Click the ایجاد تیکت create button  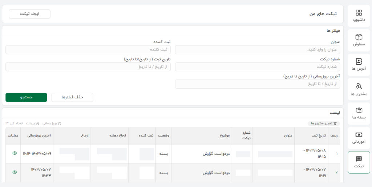point(30,14)
